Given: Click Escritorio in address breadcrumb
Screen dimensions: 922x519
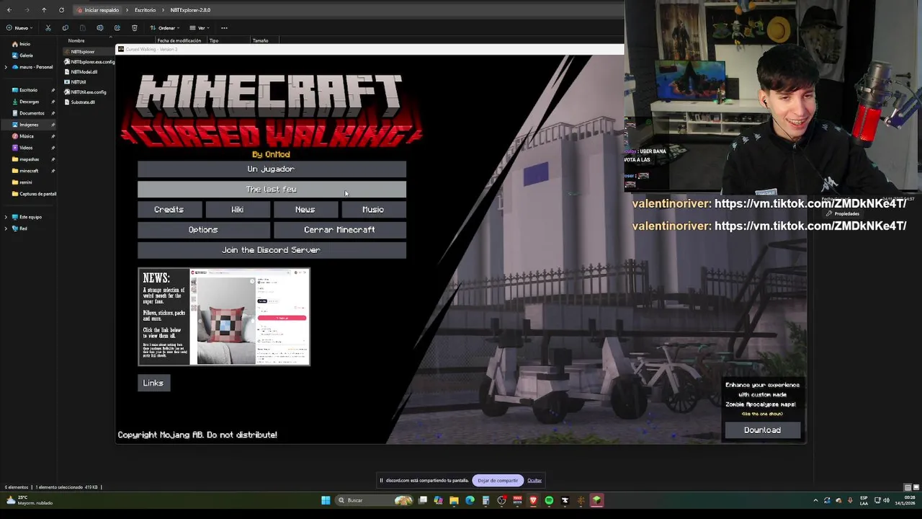Looking at the screenshot, I should click(x=145, y=10).
